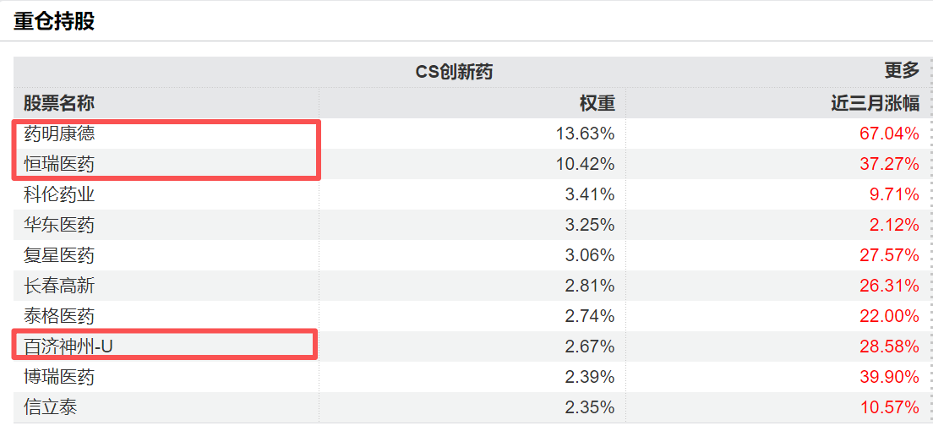Screen dimensions: 933x431
Task: Click the 近三月涨幅 column header
Action: pos(875,103)
